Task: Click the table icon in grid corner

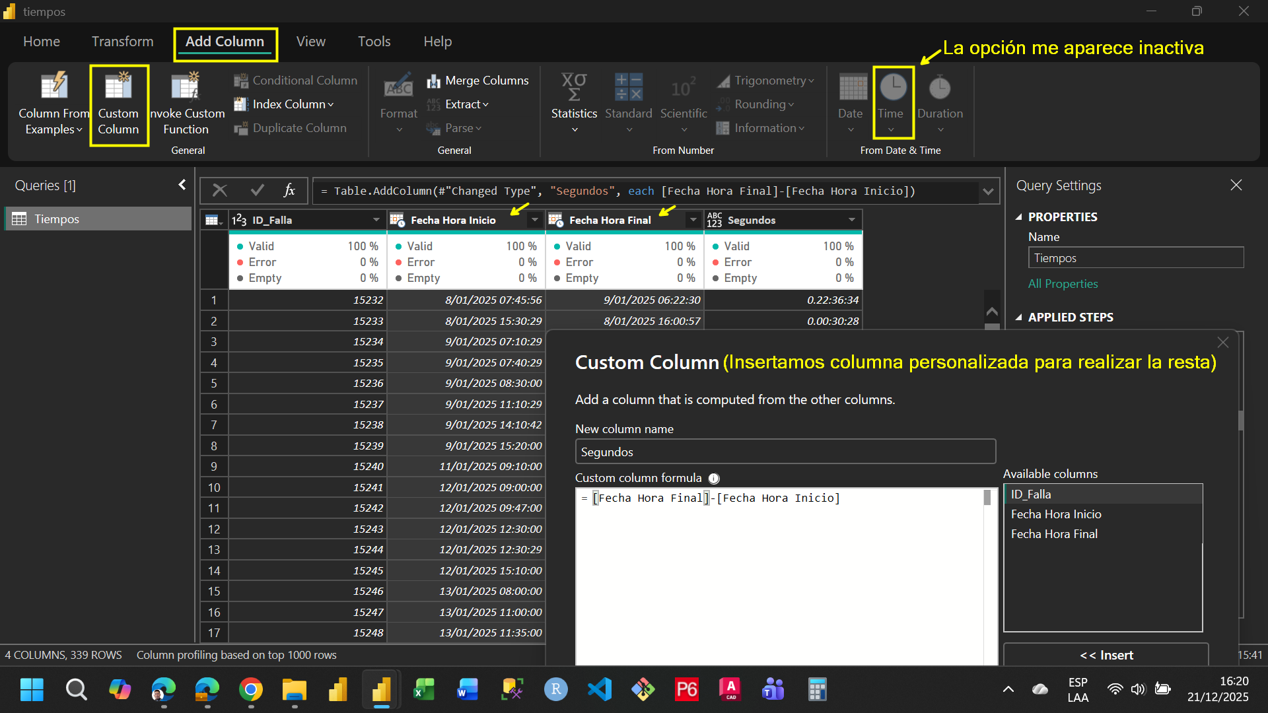Action: pyautogui.click(x=213, y=220)
